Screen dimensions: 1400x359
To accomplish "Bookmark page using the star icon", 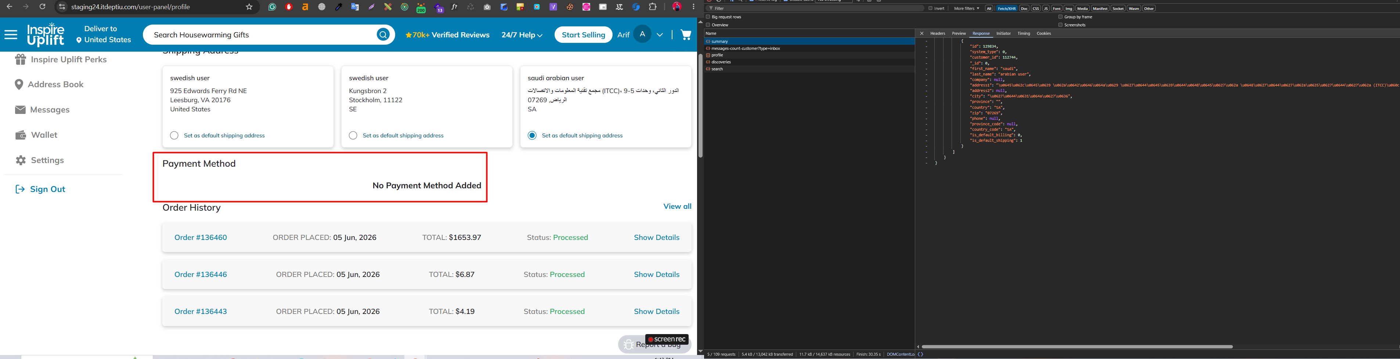I will (x=249, y=7).
